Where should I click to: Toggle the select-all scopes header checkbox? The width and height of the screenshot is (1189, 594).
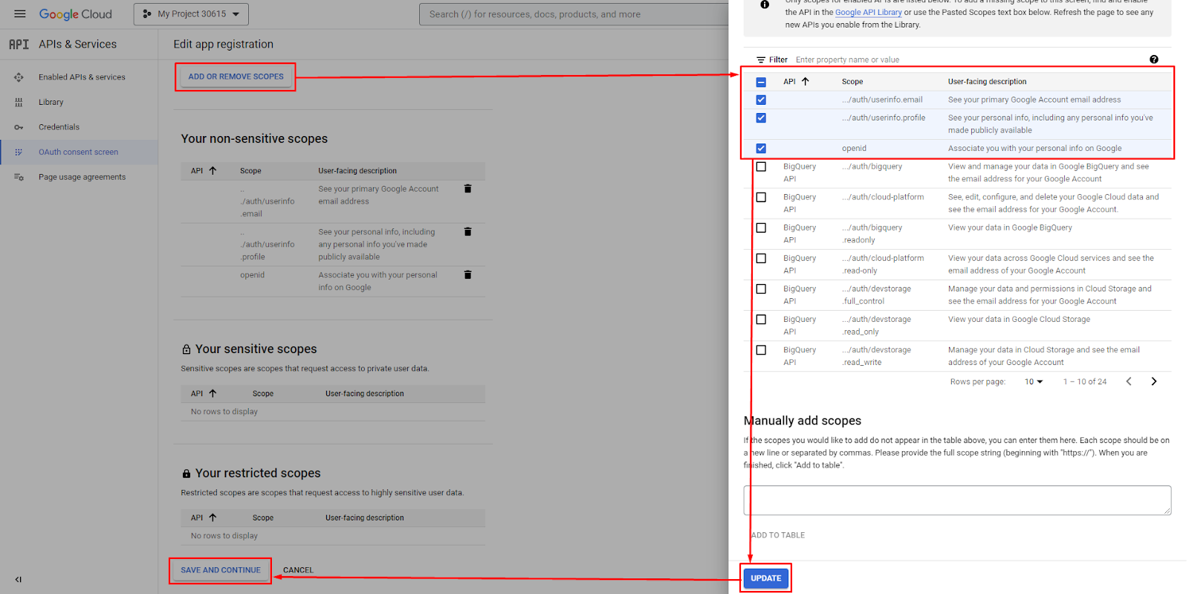coord(761,82)
